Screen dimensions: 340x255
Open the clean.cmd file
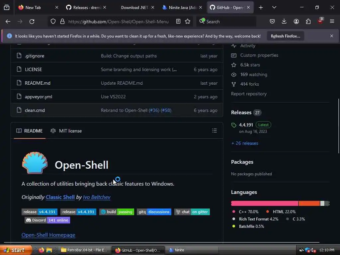click(35, 110)
